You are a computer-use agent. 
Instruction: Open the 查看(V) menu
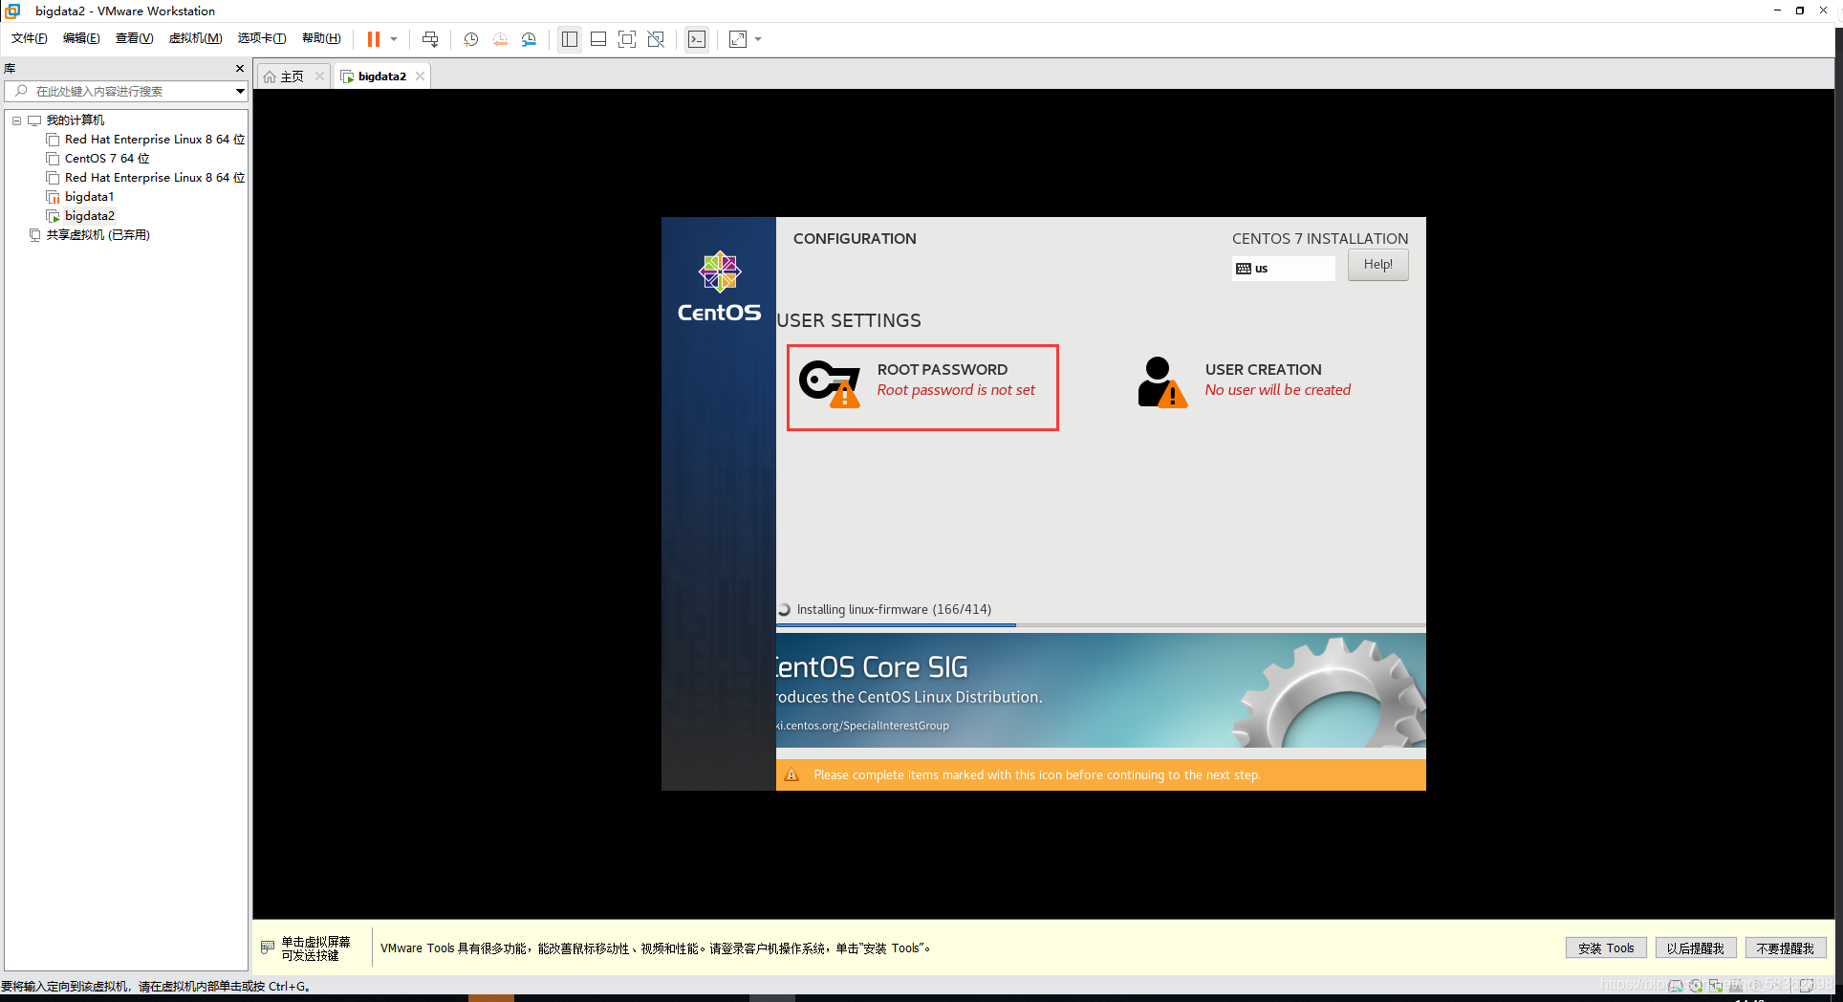(x=134, y=38)
